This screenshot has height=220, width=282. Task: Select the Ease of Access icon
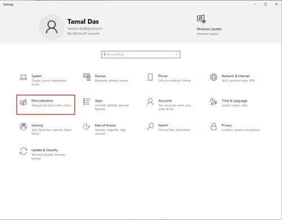point(87,126)
